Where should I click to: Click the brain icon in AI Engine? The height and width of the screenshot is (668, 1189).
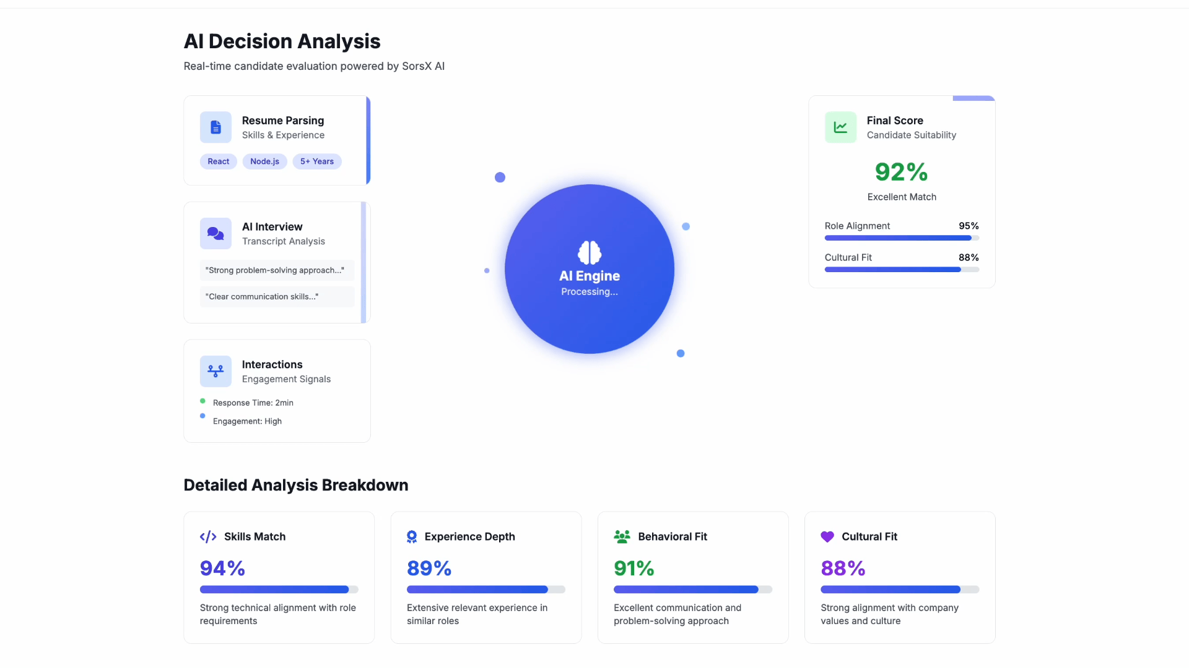[x=589, y=252]
